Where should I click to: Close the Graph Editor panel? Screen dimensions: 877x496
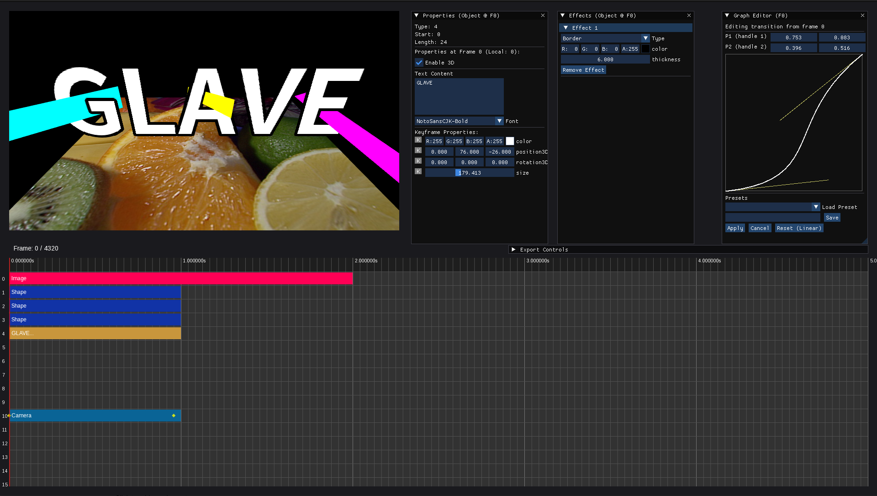point(862,16)
